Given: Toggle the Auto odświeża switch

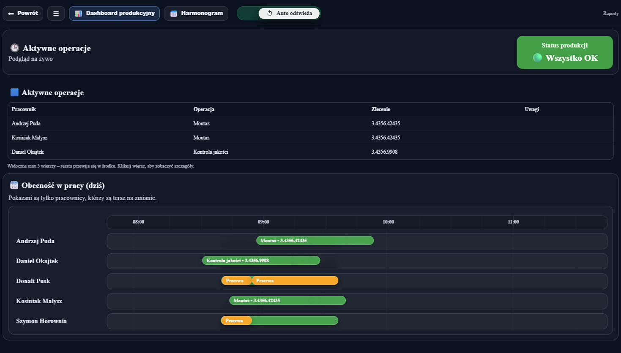Looking at the screenshot, I should [x=279, y=14].
